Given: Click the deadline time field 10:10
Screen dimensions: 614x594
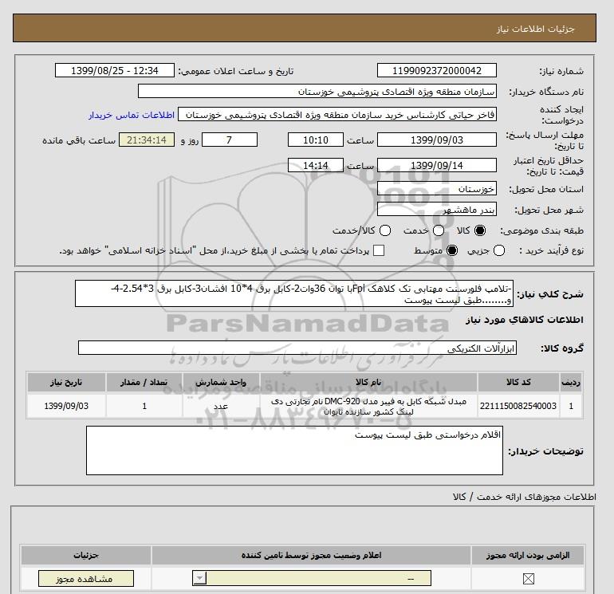Looking at the screenshot, I should coord(316,140).
